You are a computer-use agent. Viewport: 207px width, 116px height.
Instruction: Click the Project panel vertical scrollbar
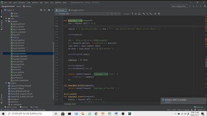point(53,71)
